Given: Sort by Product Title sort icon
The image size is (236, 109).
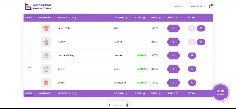Looking at the screenshot, I should (75, 18).
